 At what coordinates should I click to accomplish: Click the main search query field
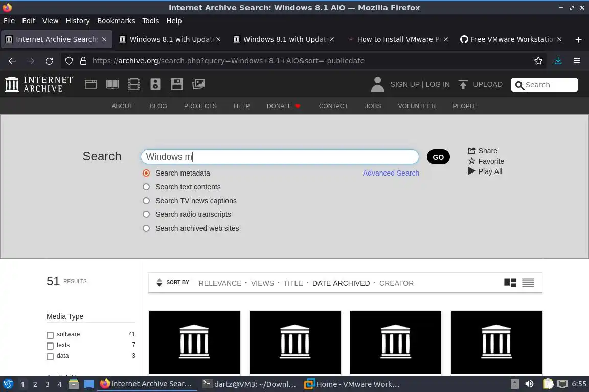(280, 156)
